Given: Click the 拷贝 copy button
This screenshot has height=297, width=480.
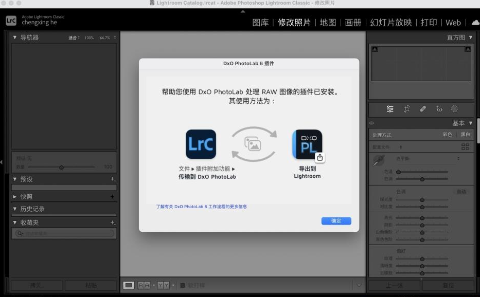Looking at the screenshot, I should coord(37,285).
